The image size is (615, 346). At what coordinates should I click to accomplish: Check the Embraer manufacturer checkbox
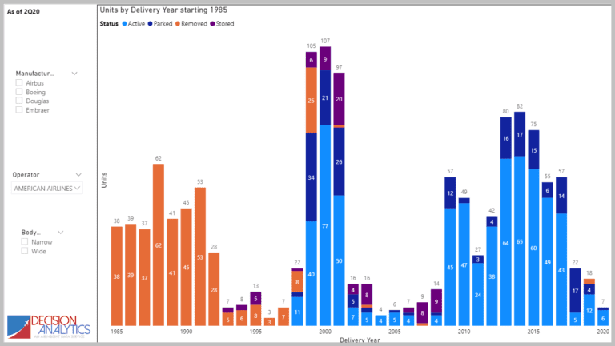click(19, 109)
